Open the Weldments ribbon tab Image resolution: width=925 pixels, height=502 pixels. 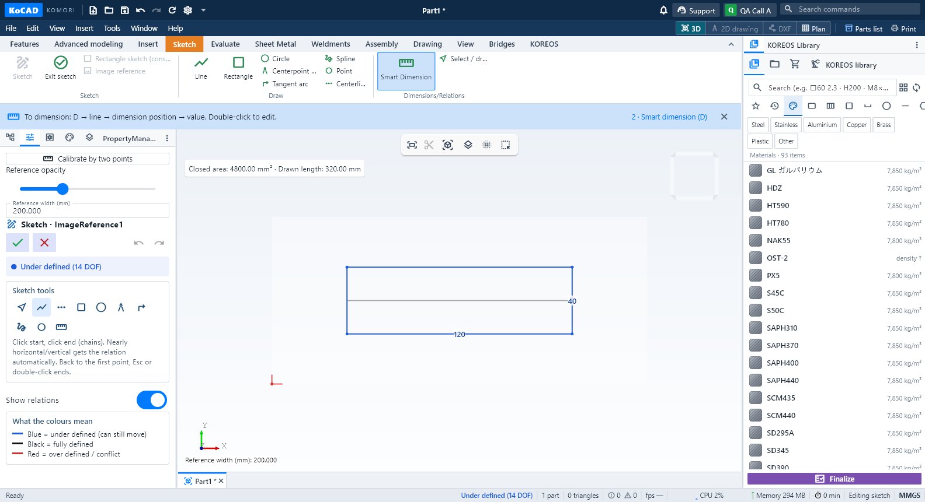331,44
